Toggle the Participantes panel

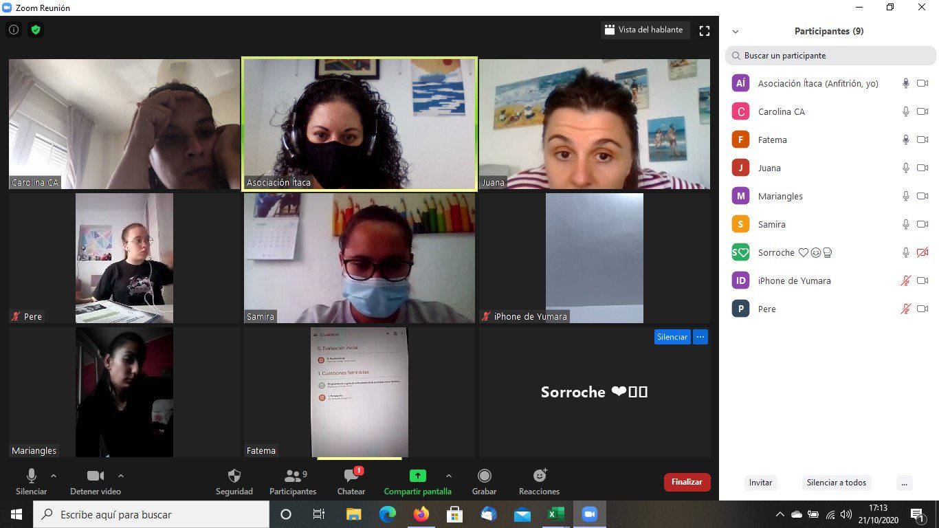coord(293,482)
